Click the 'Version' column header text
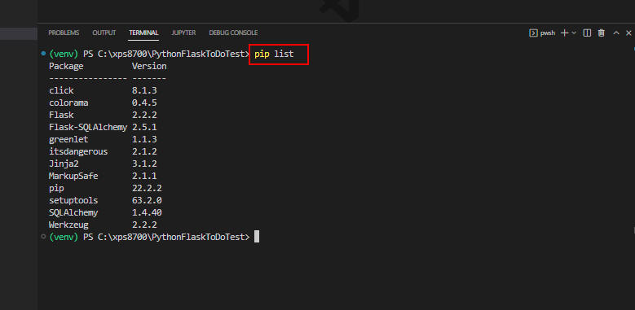 (x=149, y=66)
